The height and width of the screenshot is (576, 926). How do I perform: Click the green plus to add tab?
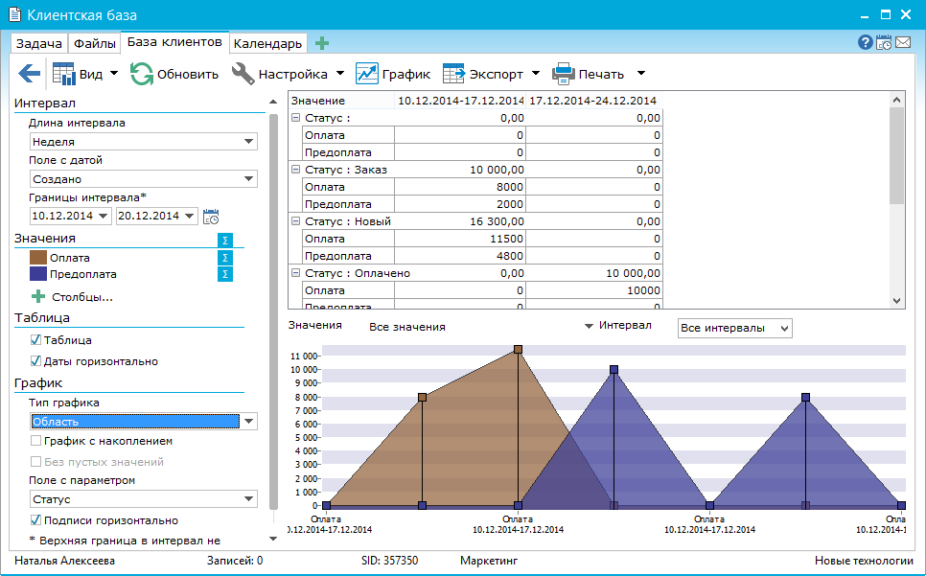[322, 43]
